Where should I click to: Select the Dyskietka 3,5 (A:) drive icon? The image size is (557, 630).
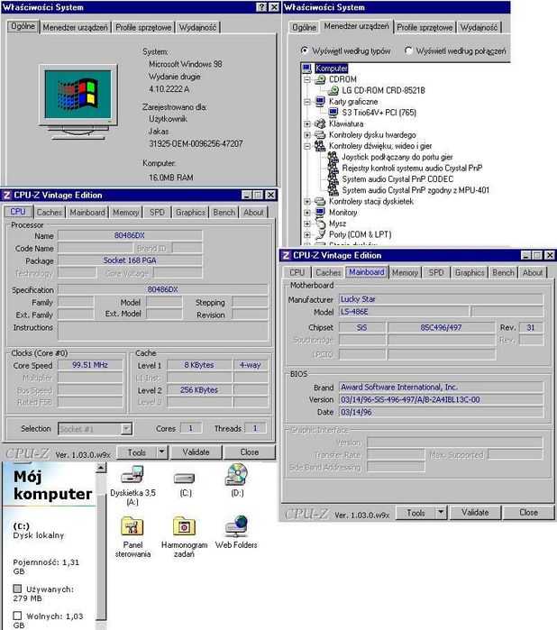132,474
